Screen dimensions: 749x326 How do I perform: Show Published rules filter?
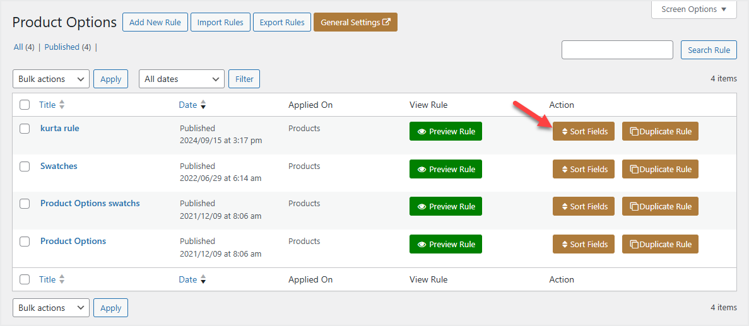point(62,47)
